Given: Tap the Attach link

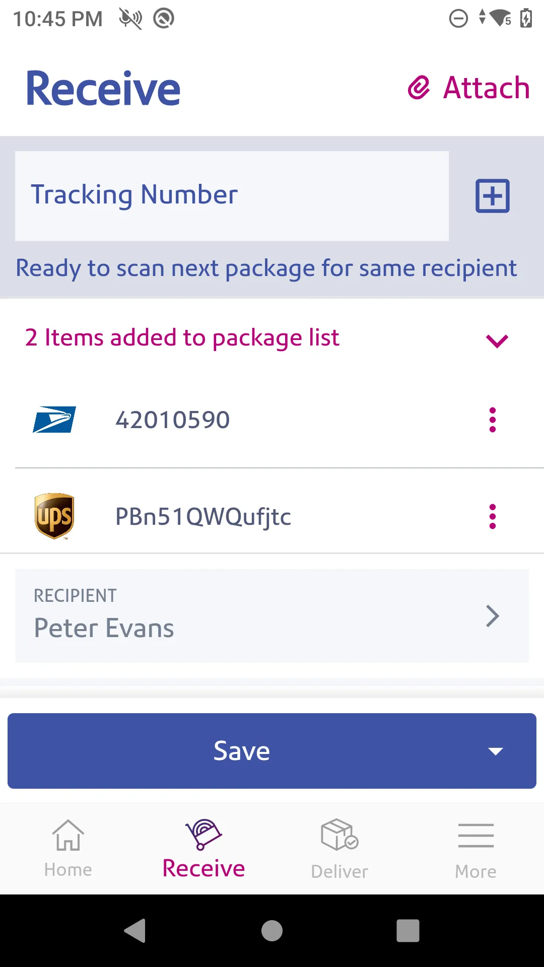Looking at the screenshot, I should click(486, 88).
